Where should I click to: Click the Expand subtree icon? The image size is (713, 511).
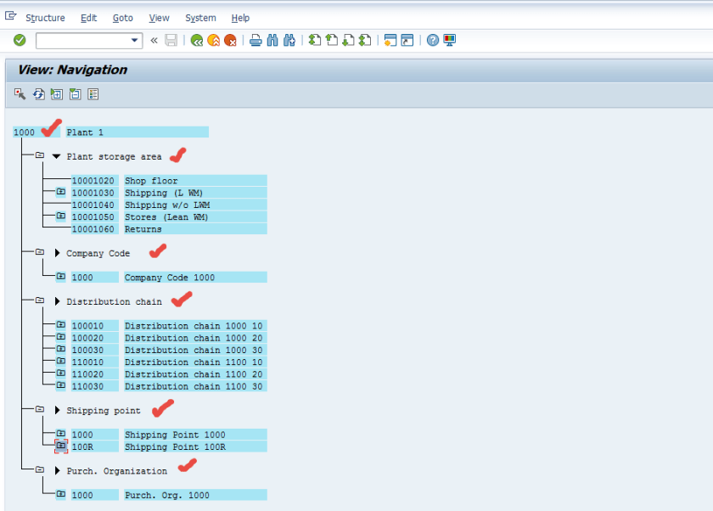tap(57, 94)
